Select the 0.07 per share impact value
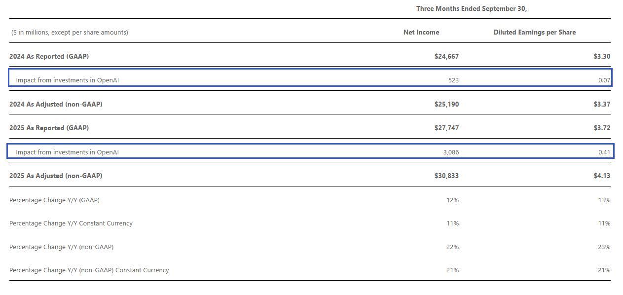The image size is (623, 295). click(604, 80)
